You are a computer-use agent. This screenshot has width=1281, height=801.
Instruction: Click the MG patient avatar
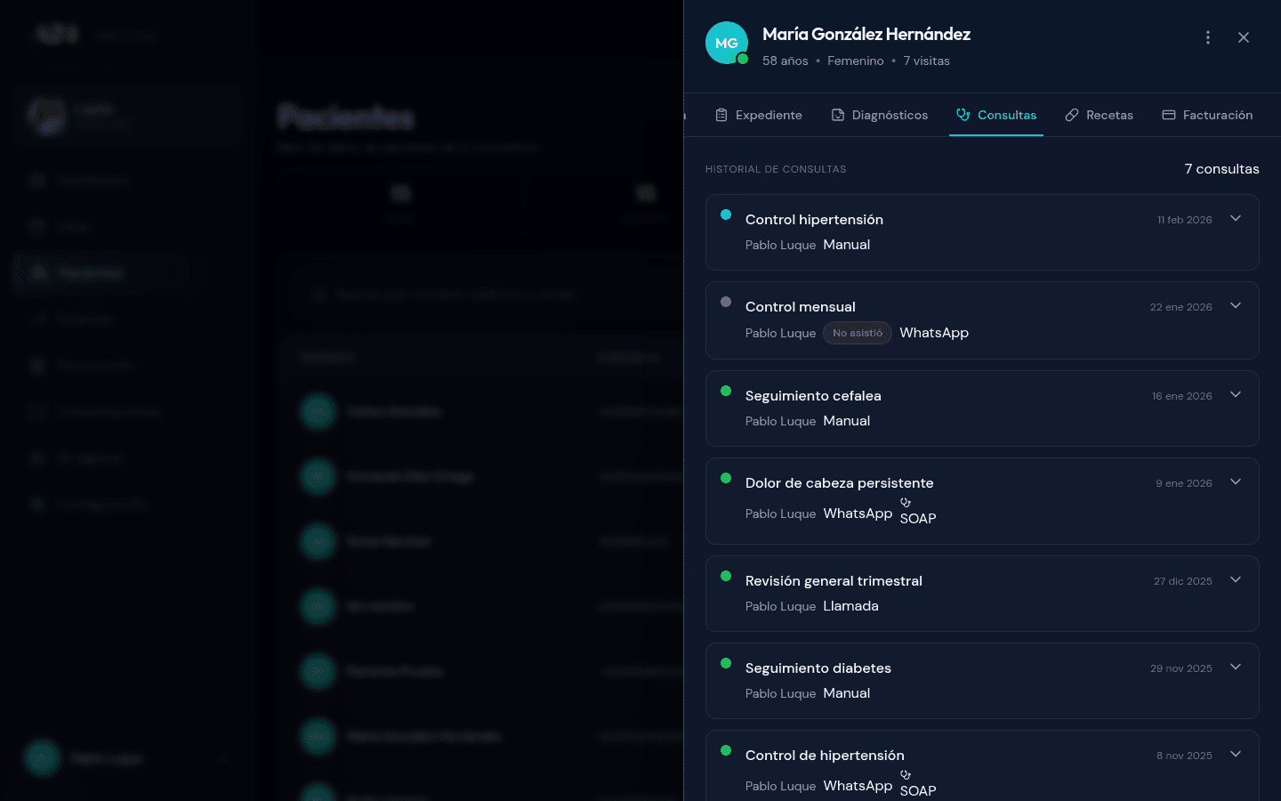(726, 43)
